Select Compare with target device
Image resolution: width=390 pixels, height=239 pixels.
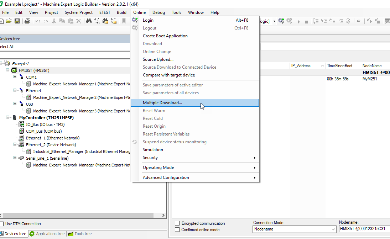click(195, 75)
